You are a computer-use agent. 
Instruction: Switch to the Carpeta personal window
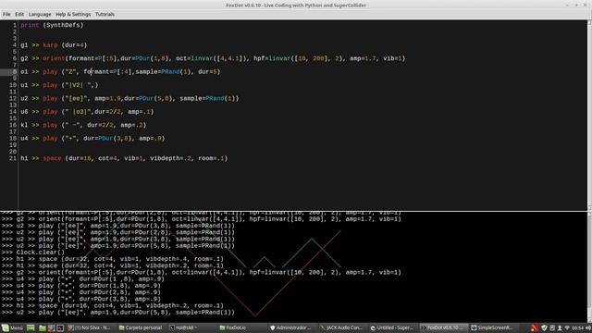[x=140, y=327]
